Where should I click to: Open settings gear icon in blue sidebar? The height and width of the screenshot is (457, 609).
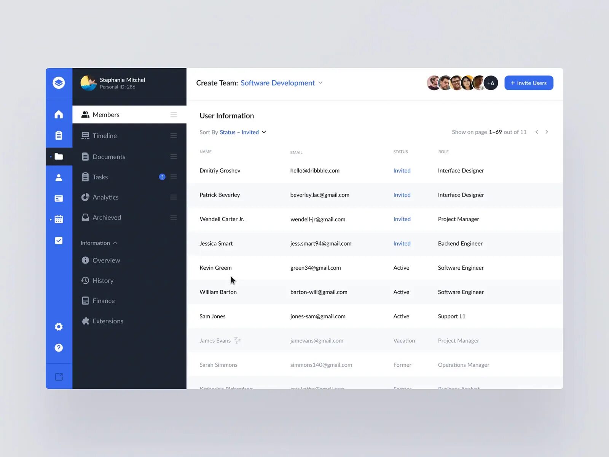click(x=59, y=327)
